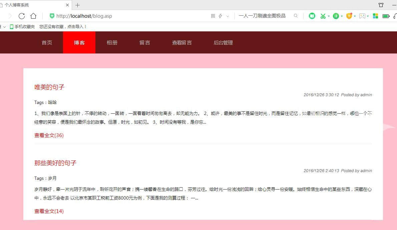
Task: Click 查看全文(14) link
Action: [49, 211]
